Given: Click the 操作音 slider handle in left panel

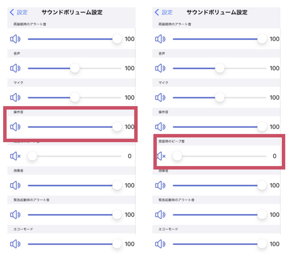Looking at the screenshot, I should tap(117, 127).
